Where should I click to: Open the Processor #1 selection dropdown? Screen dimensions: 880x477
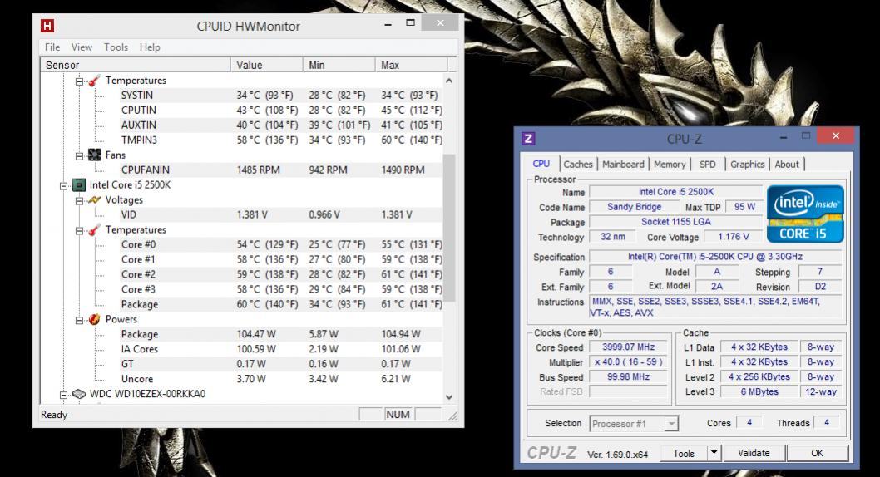671,424
